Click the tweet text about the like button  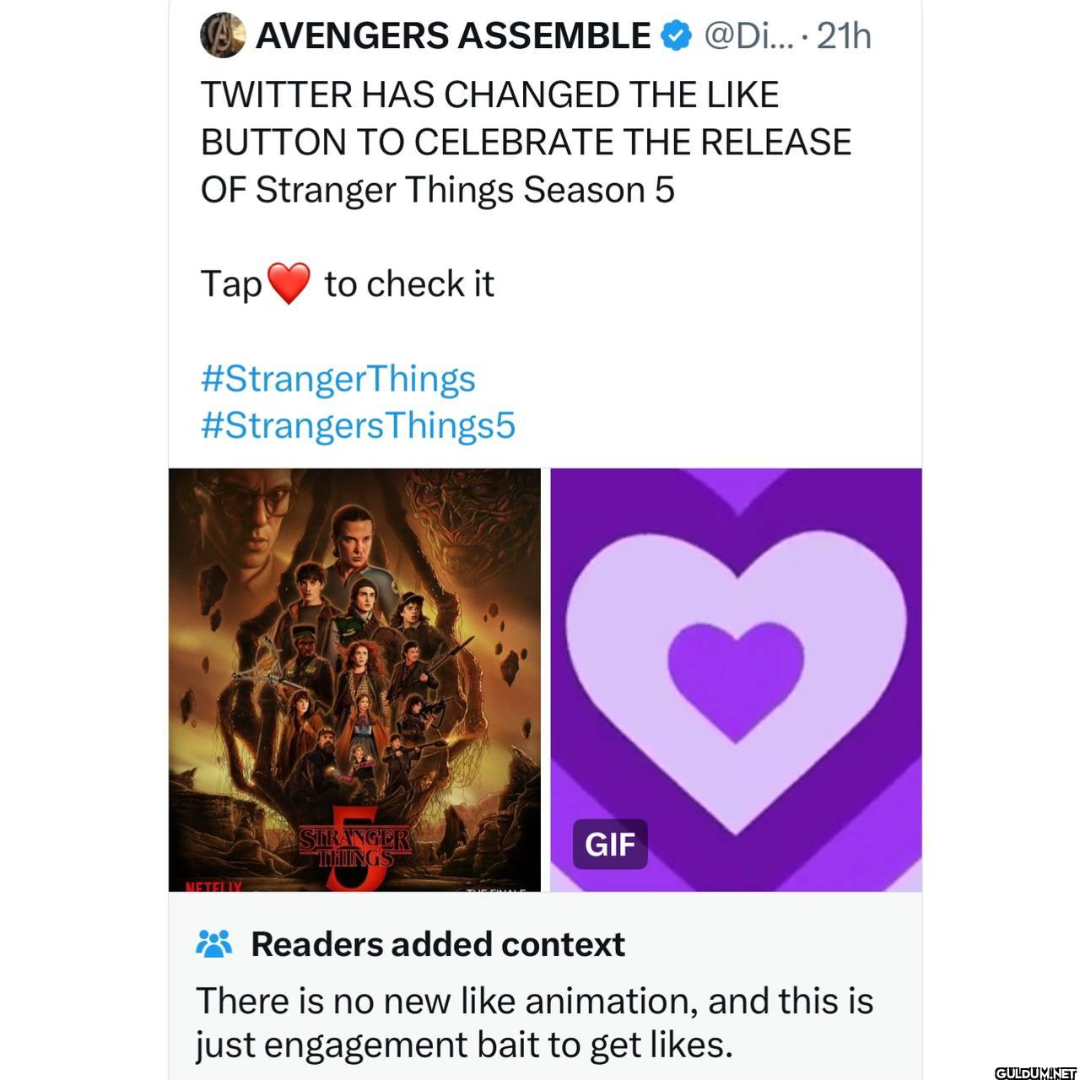tap(526, 142)
